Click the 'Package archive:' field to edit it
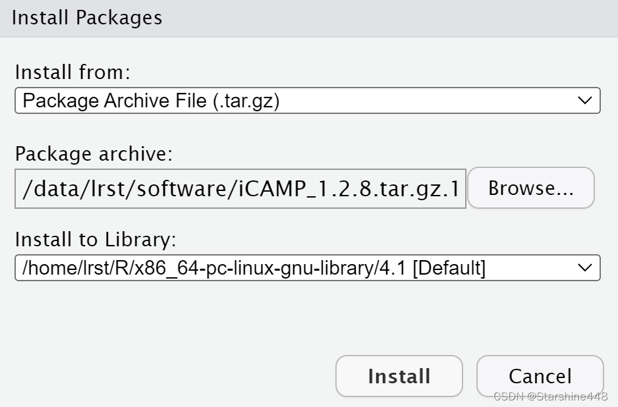The image size is (618, 407). [x=240, y=188]
